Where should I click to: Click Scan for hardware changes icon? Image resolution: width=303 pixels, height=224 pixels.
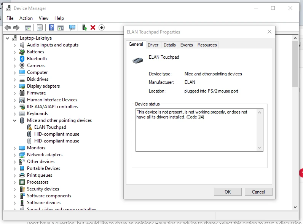coord(72,27)
